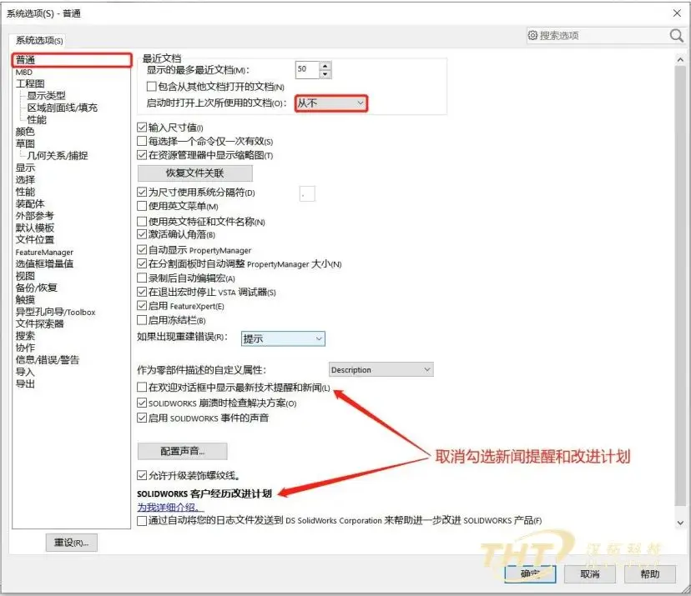Select 工程图 category
691x596 pixels.
coord(30,83)
